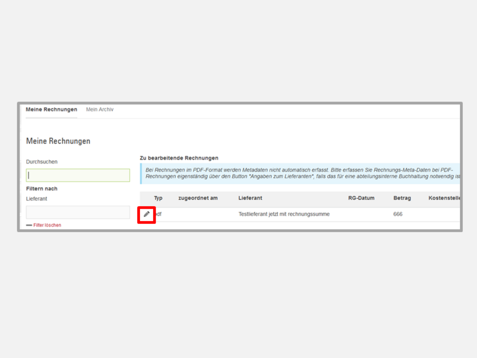The height and width of the screenshot is (358, 477).
Task: Sort by the RG-Datum column header
Action: click(361, 198)
